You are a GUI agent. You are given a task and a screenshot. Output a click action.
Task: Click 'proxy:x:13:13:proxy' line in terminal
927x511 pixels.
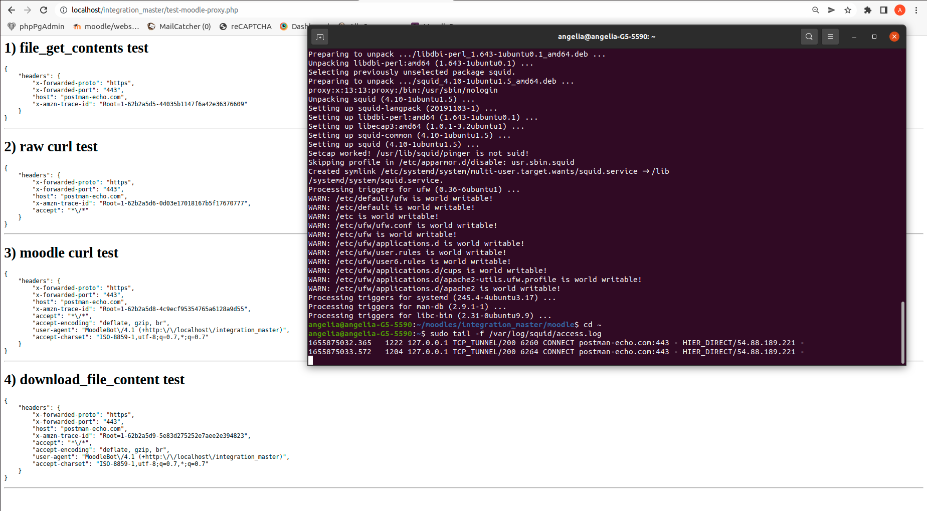[403, 90]
